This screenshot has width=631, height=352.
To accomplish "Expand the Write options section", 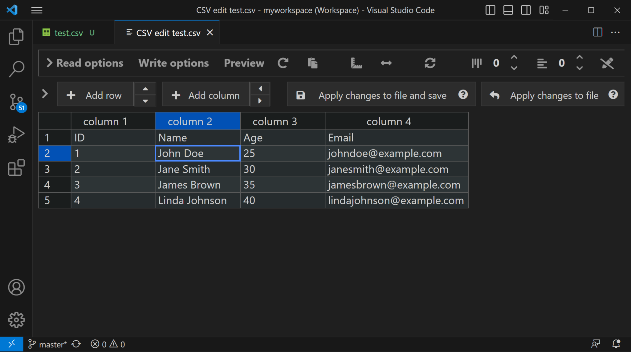I will pyautogui.click(x=173, y=63).
